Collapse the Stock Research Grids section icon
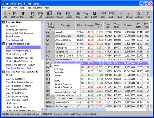 click(x=4, y=44)
